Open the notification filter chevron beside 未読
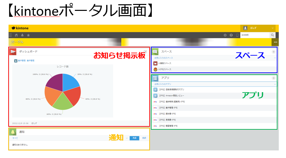Viewport: 286px width, 158px height. (x=127, y=138)
